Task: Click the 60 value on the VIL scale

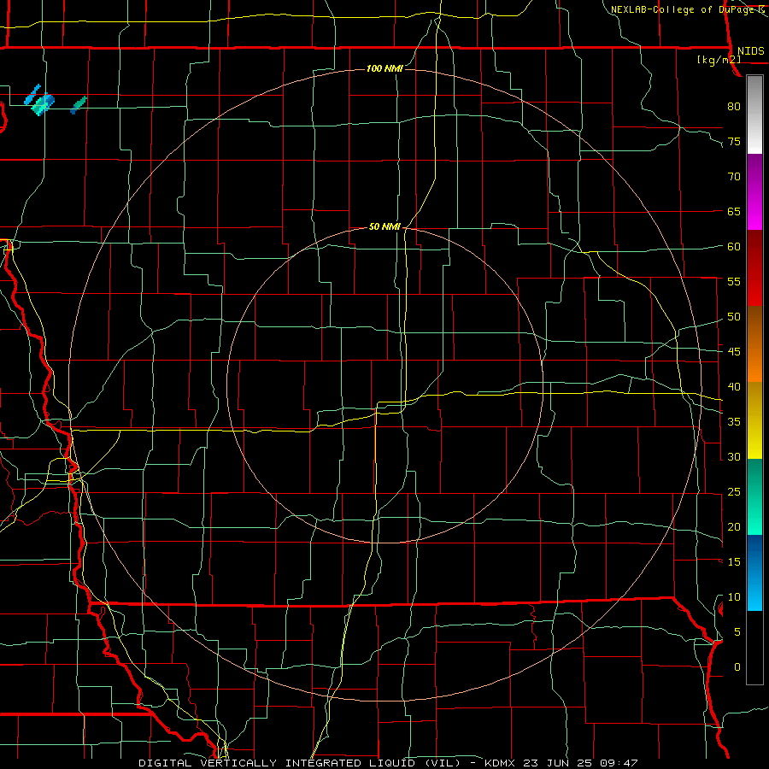Action: [734, 246]
